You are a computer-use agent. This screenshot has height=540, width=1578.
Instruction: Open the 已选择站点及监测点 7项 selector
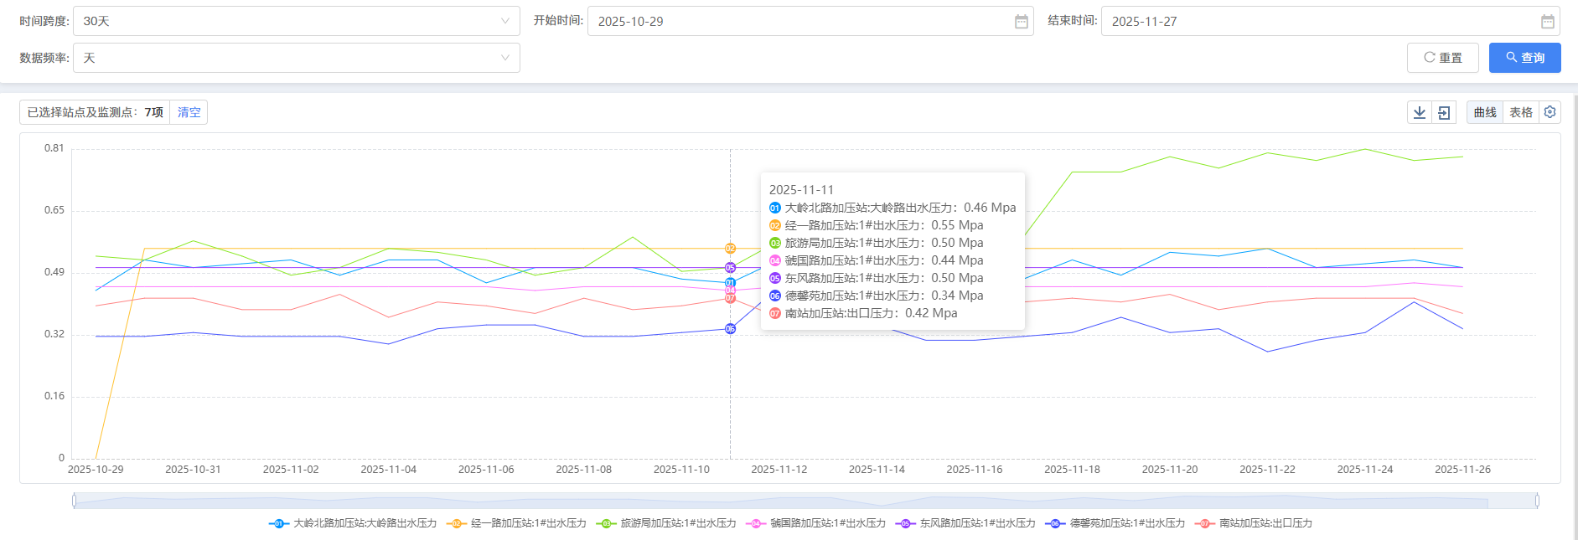pos(95,112)
